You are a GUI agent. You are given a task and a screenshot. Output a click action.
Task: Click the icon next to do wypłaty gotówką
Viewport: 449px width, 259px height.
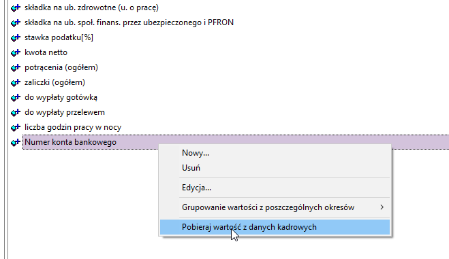[x=16, y=97]
